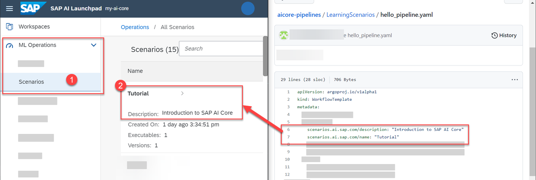The width and height of the screenshot is (536, 180).
Task: Click the scenarios.ai.sap.com/name code line
Action: click(x=353, y=137)
